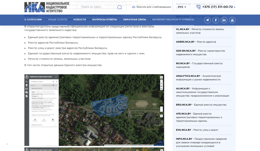Open the ADRES.NCA.BY address register link
The image size is (260, 151).
(x=196, y=42)
